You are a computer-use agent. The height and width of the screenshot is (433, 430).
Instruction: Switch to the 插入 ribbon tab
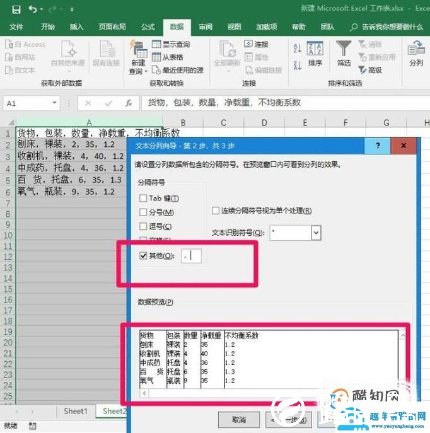tap(76, 26)
